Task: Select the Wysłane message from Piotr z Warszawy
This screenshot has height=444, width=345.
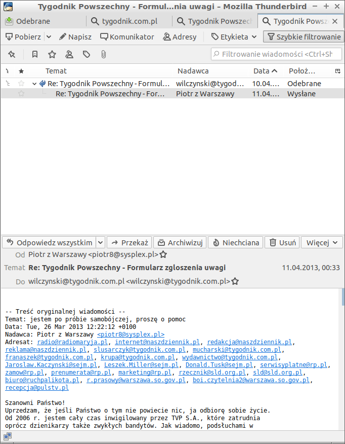Action: [x=172, y=94]
